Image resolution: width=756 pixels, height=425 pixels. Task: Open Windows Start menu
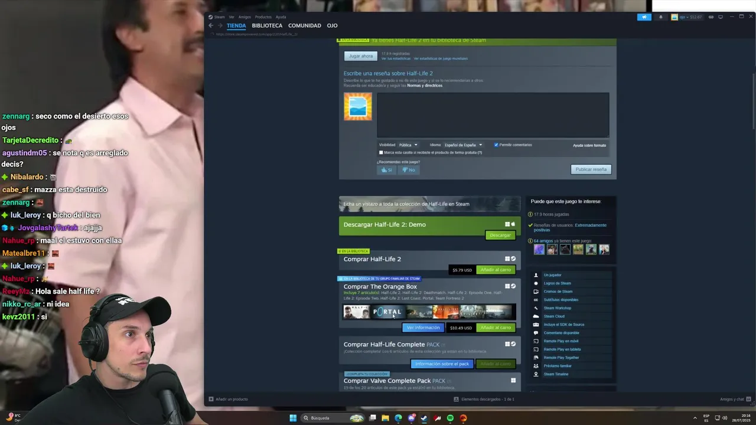point(293,418)
